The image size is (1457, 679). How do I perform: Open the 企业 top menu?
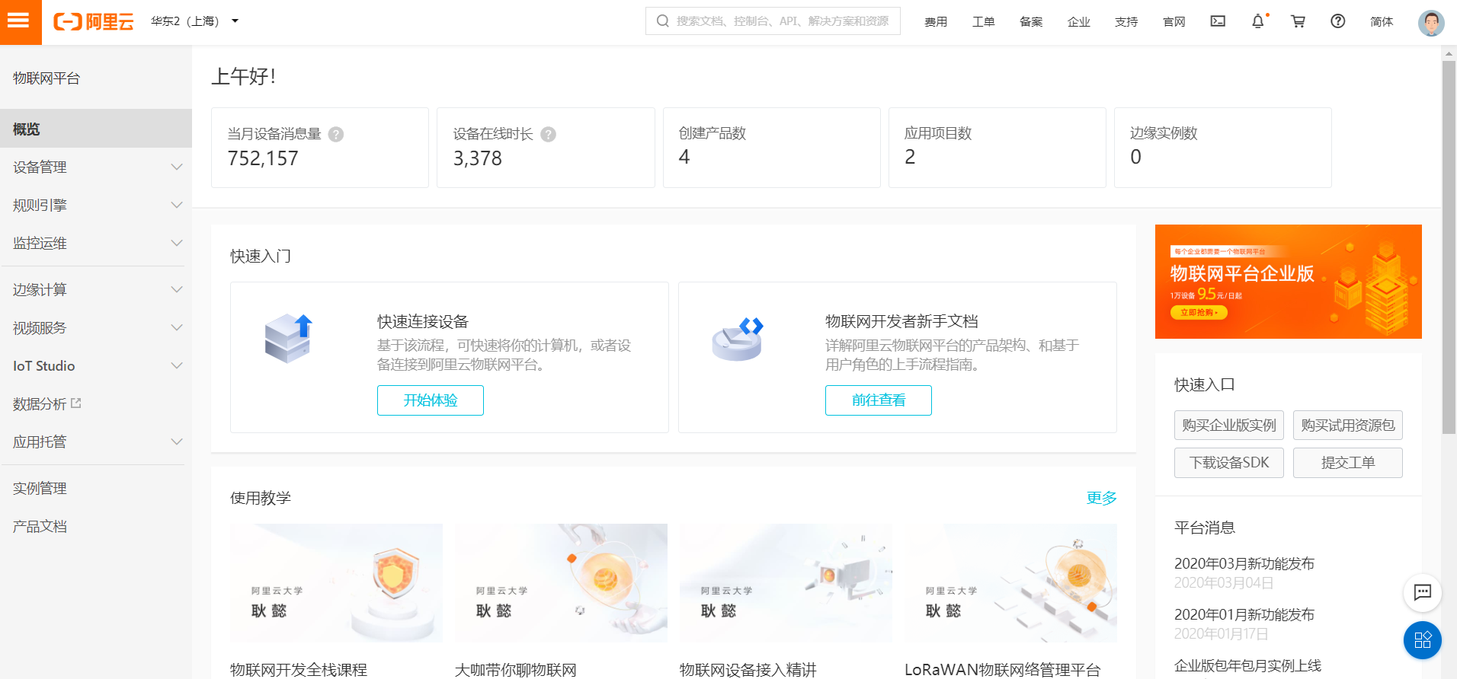(x=1078, y=21)
